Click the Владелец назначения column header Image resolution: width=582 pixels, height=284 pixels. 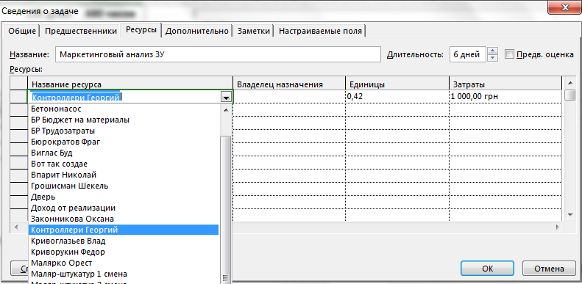coord(289,84)
